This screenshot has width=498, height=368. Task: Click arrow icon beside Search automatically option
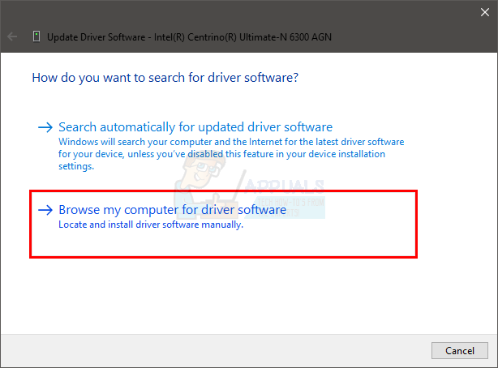point(45,127)
